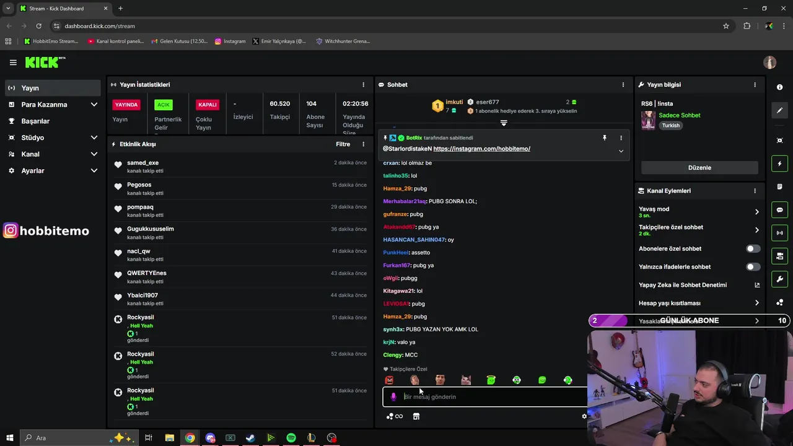The height and width of the screenshot is (446, 793).
Task: Click imkuti in chat leaderboard
Action: tap(454, 102)
